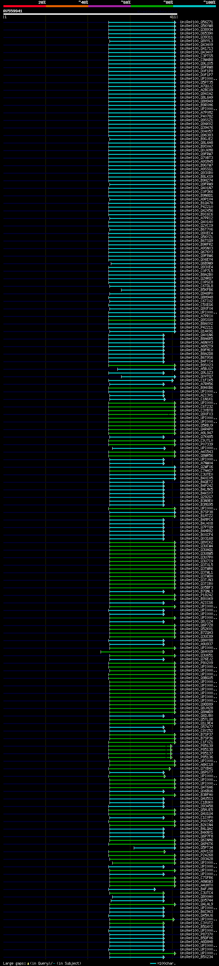Select label UniRef100_Q0JKM8

(x=196, y=150)
